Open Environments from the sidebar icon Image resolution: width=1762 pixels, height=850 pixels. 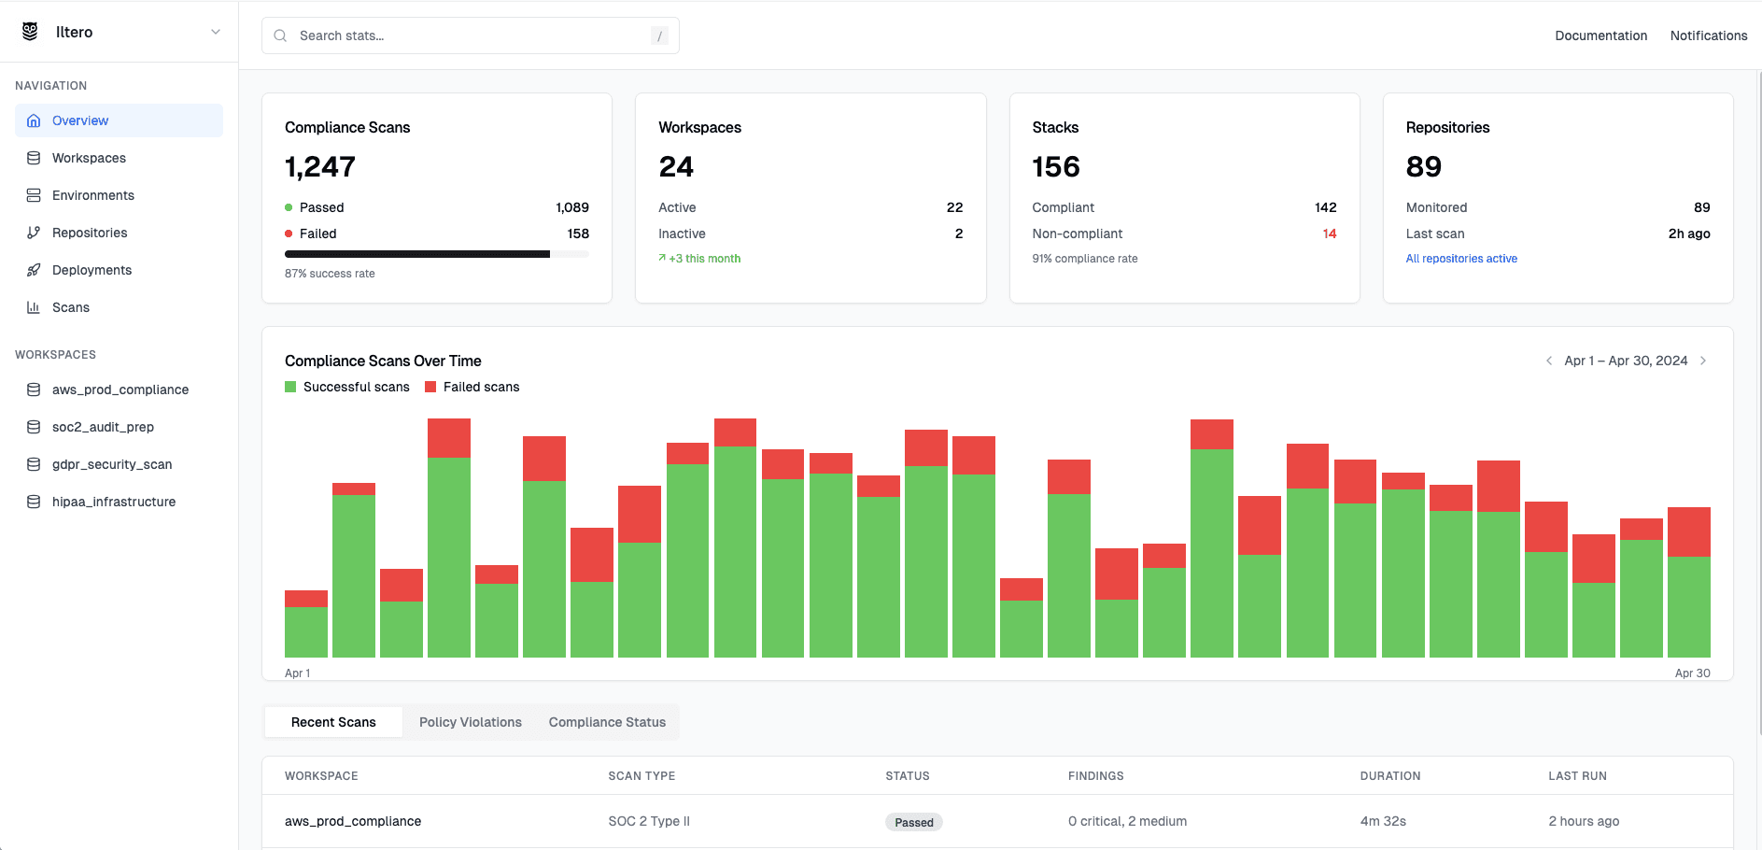pos(34,195)
